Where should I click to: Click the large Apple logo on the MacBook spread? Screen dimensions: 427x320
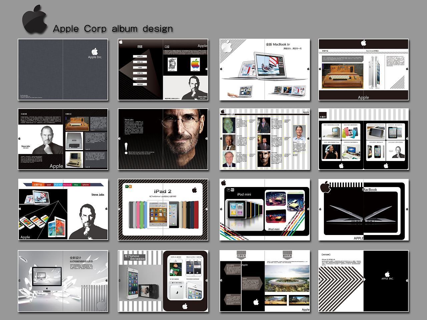(x=325, y=187)
